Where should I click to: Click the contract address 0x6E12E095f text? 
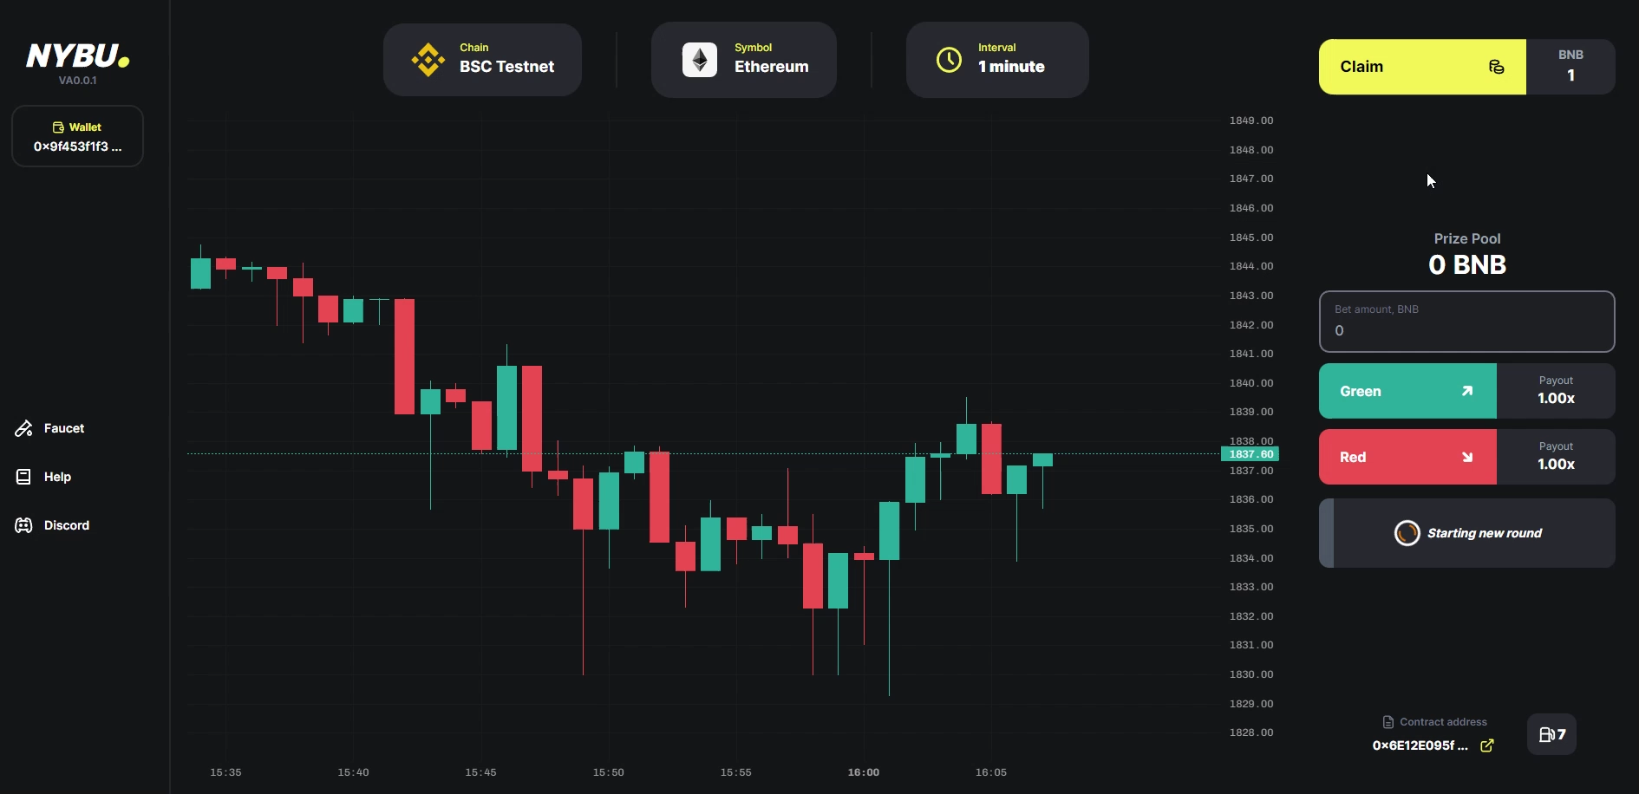pyautogui.click(x=1420, y=745)
